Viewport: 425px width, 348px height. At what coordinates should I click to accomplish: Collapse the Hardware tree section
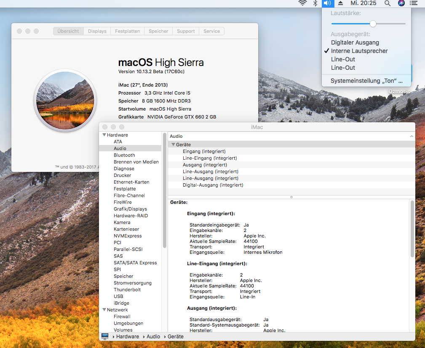pyautogui.click(x=104, y=135)
